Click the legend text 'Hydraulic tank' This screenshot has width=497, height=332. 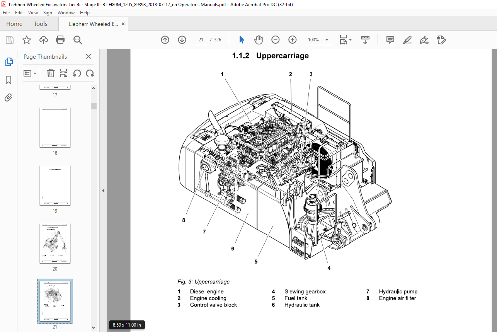click(x=302, y=305)
